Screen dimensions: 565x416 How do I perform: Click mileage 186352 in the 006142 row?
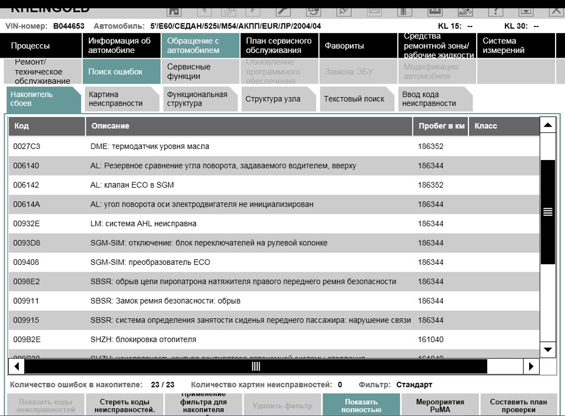[431, 185]
